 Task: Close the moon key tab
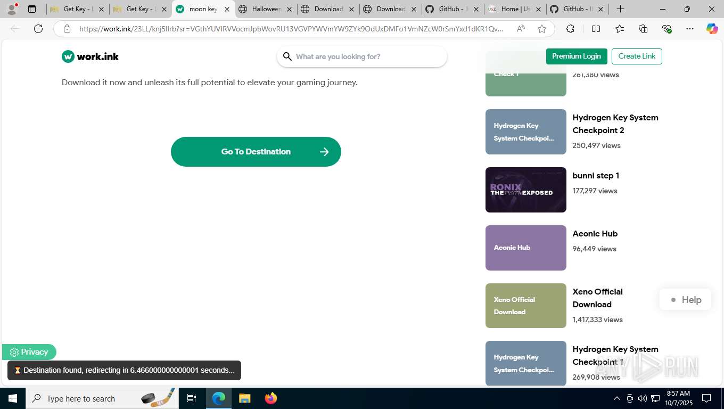[x=227, y=9]
